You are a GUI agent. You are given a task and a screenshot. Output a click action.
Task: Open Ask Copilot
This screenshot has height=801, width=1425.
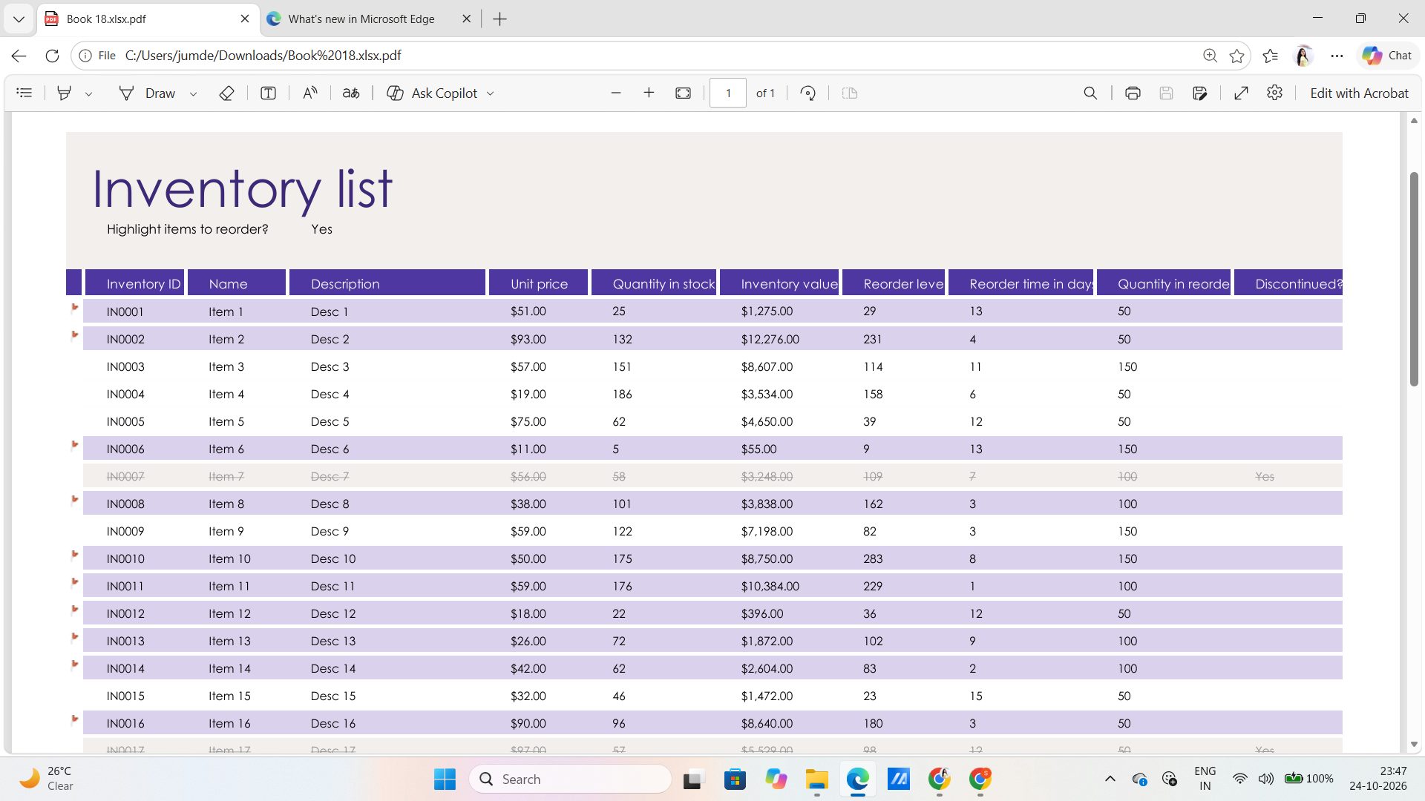pyautogui.click(x=432, y=93)
